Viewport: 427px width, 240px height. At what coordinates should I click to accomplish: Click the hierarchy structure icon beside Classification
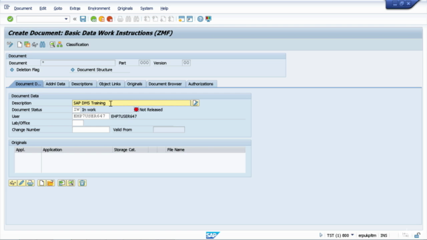point(60,45)
